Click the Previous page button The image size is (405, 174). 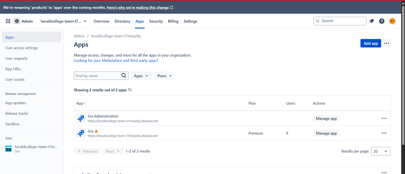(x=87, y=151)
